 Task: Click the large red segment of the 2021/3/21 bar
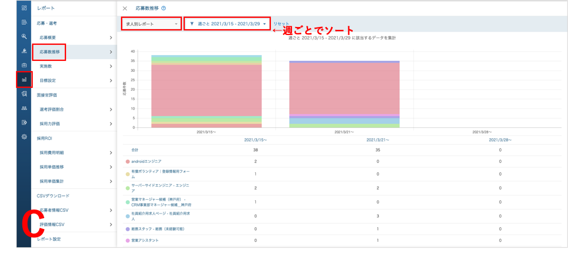[x=344, y=88]
